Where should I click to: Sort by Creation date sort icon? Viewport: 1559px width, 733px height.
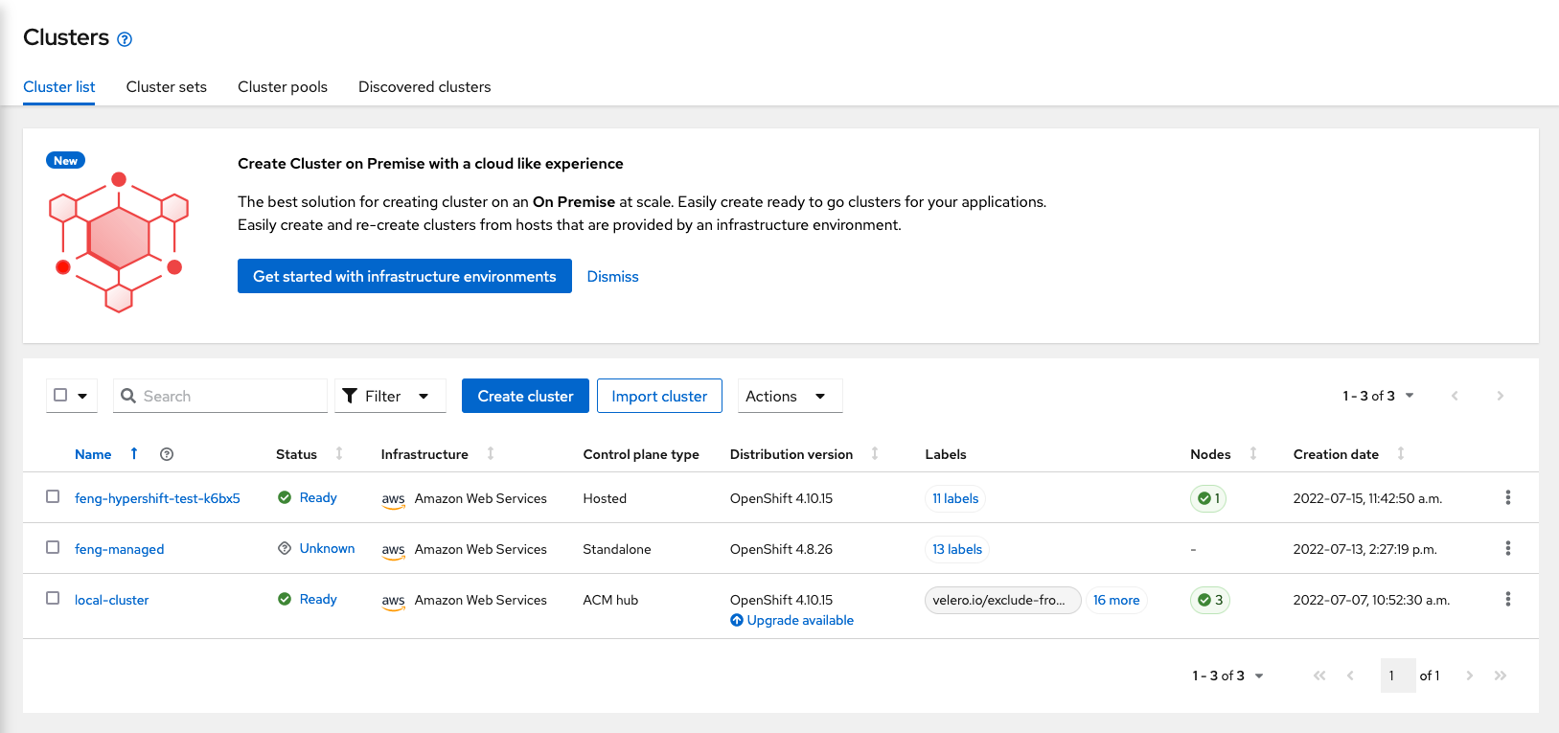pyautogui.click(x=1401, y=453)
